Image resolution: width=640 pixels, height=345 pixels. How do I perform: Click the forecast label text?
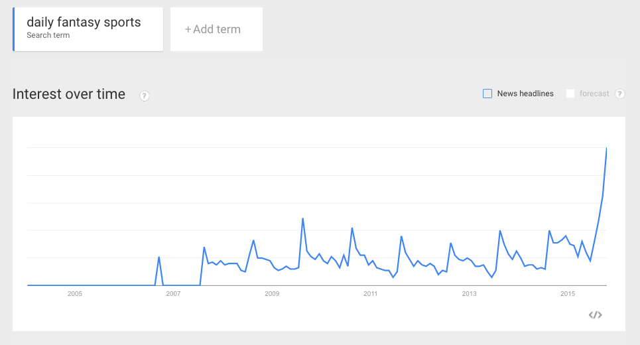coord(594,94)
